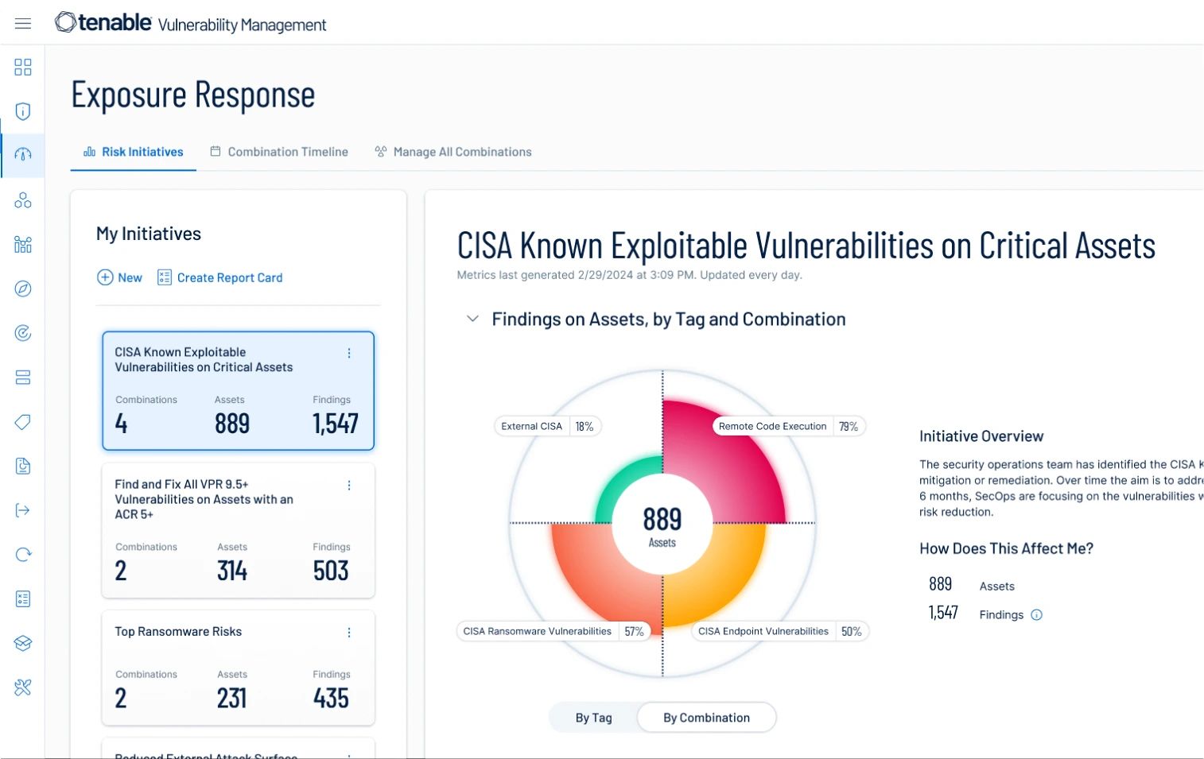Select the By Combination toggle option
Image resolution: width=1204 pixels, height=759 pixels.
[x=706, y=717]
